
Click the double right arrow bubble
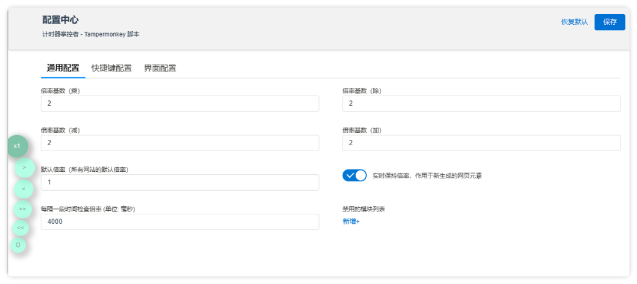(x=22, y=209)
